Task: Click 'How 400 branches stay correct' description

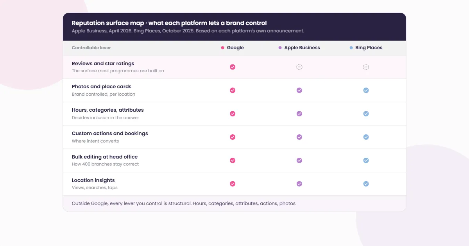Action: 106,164
